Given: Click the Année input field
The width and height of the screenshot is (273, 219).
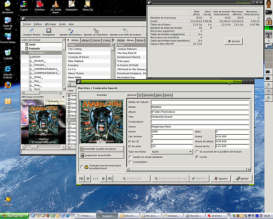Looking at the screenshot, I should tap(172, 131).
